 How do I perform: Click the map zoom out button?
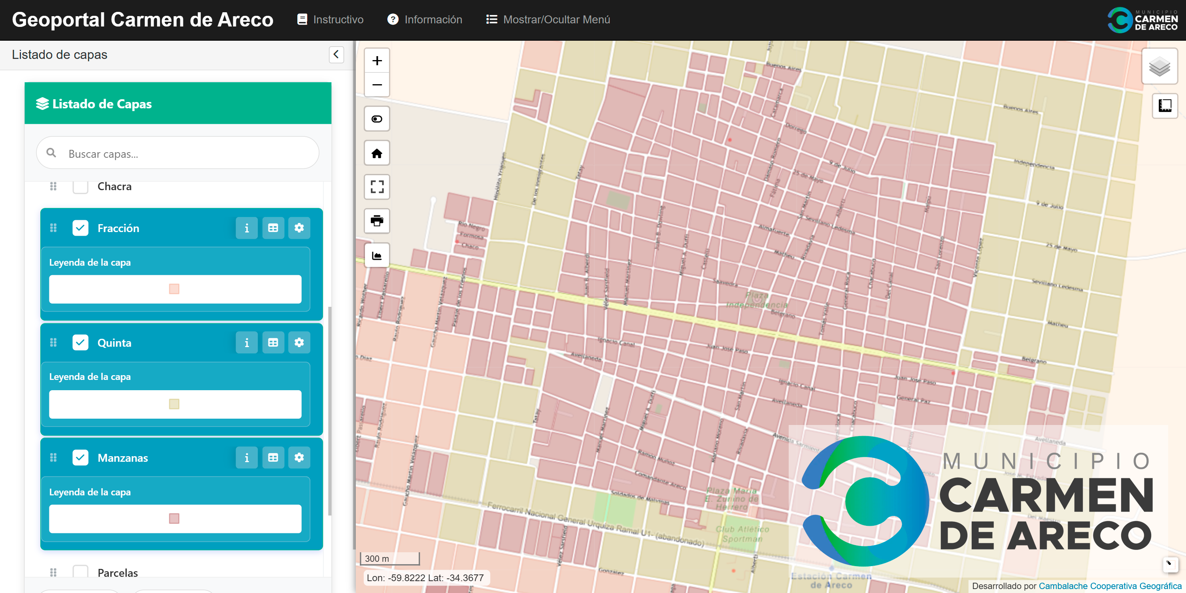click(x=377, y=85)
